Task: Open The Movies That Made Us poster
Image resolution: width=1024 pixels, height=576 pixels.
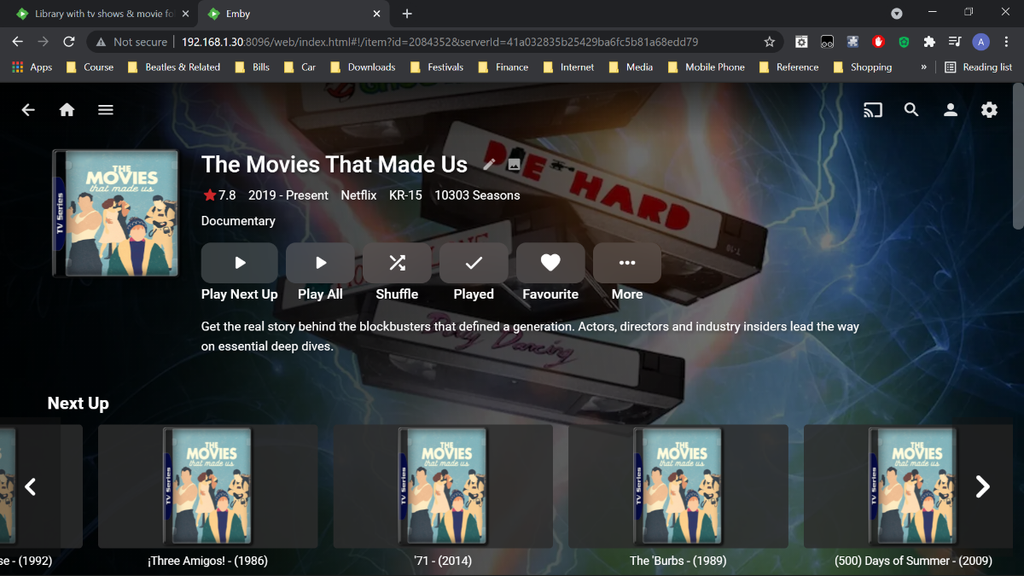Action: tap(115, 212)
